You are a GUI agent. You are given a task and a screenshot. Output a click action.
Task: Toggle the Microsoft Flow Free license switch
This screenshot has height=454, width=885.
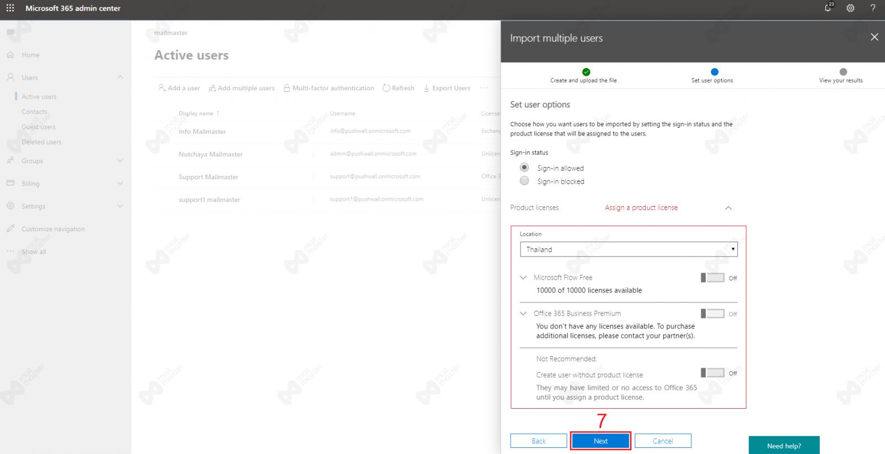(x=712, y=278)
